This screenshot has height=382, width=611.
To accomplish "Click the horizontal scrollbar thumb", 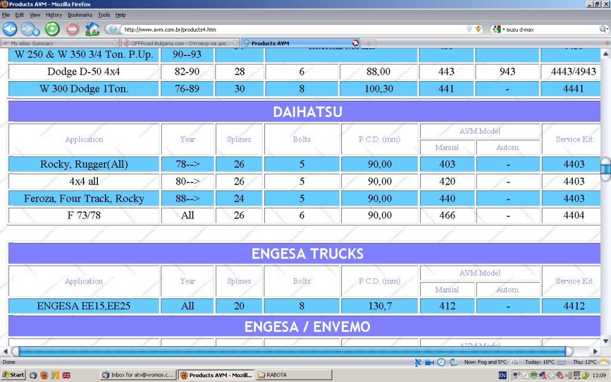I will click(292, 351).
